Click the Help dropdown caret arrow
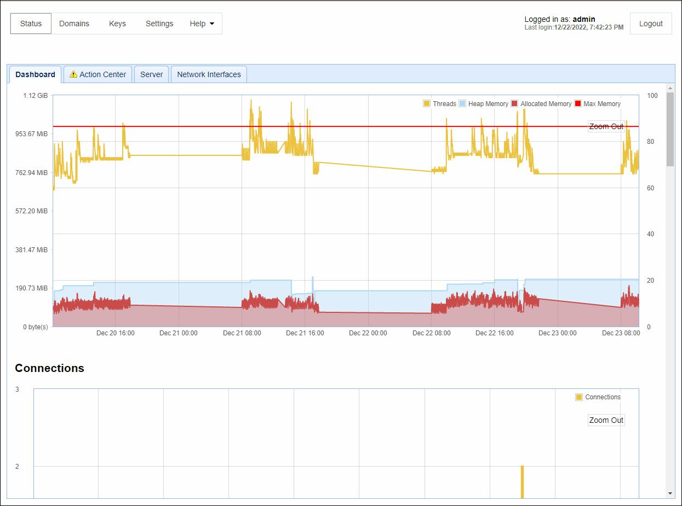 pos(212,24)
